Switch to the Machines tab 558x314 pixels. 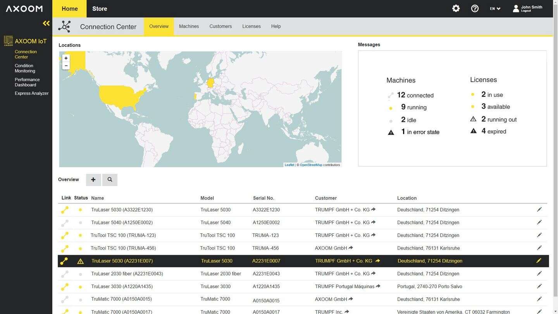coord(189,26)
